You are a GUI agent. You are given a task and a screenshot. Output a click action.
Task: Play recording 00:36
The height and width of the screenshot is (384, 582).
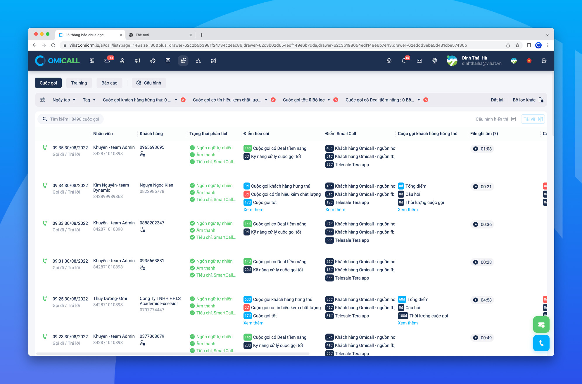(x=476, y=224)
